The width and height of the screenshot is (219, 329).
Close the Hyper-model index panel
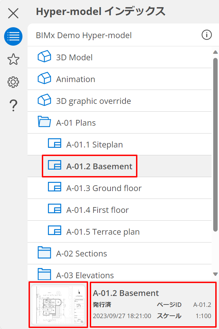[13, 13]
